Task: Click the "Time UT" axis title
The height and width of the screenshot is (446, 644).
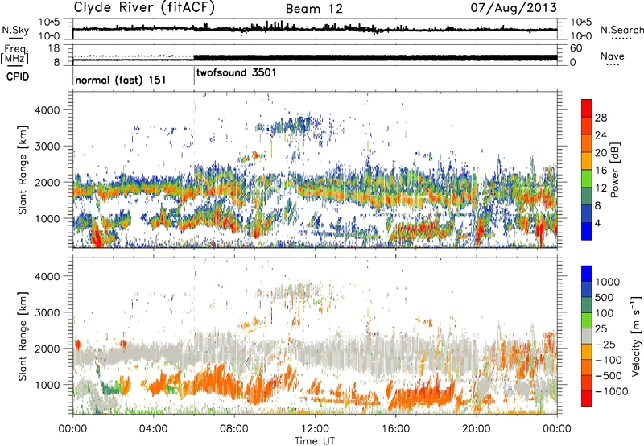Action: point(315,440)
